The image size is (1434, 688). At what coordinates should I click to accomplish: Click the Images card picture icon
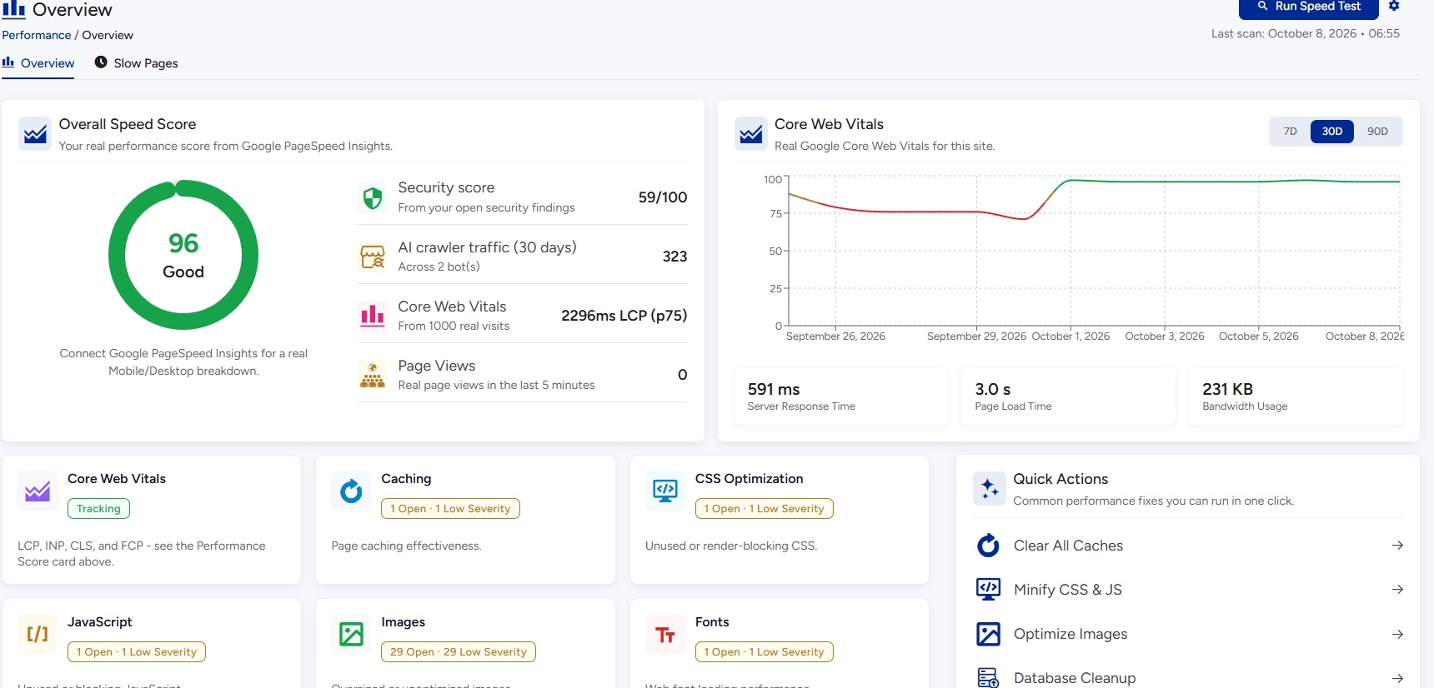pos(351,635)
